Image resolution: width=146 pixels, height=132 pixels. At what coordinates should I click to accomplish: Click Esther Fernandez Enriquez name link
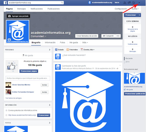(23, 92)
